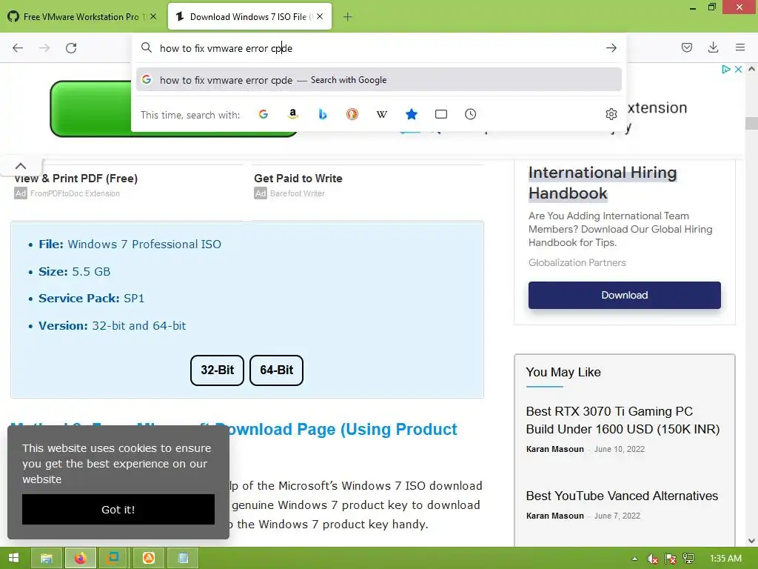Screen dimensions: 758x569
Task: Search this time with Amazon icon
Action: (x=292, y=114)
